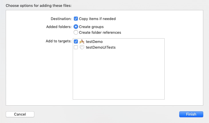The height and width of the screenshot is (123, 209).
Task: Click the "Destination:" field label
Action: coord(61,19)
